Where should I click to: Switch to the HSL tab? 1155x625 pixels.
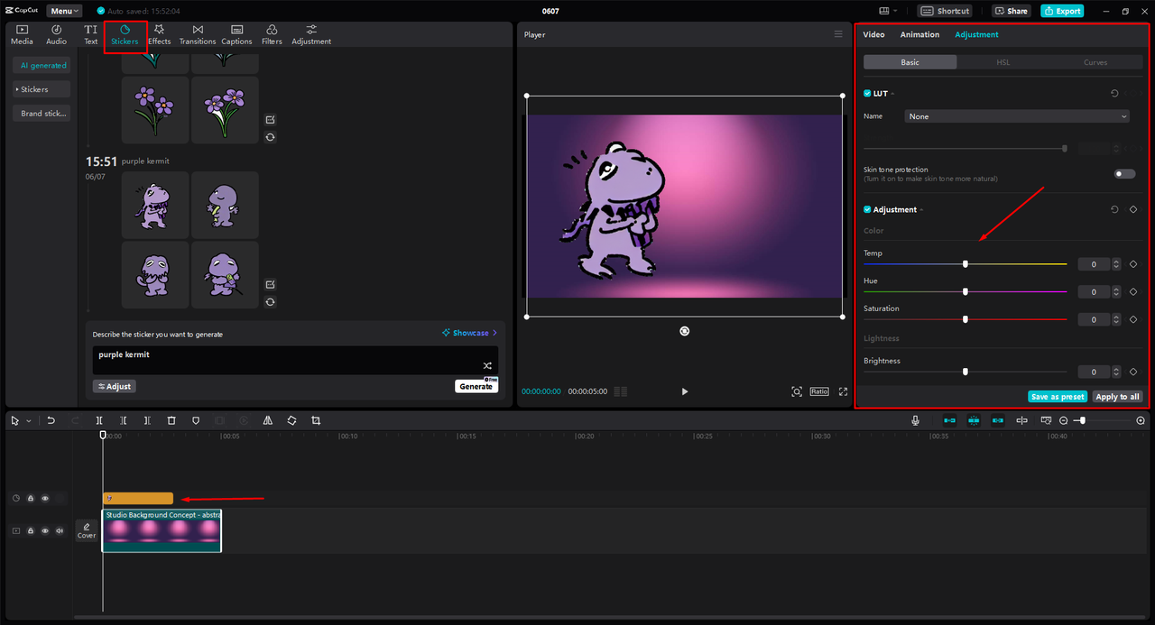coord(1003,62)
